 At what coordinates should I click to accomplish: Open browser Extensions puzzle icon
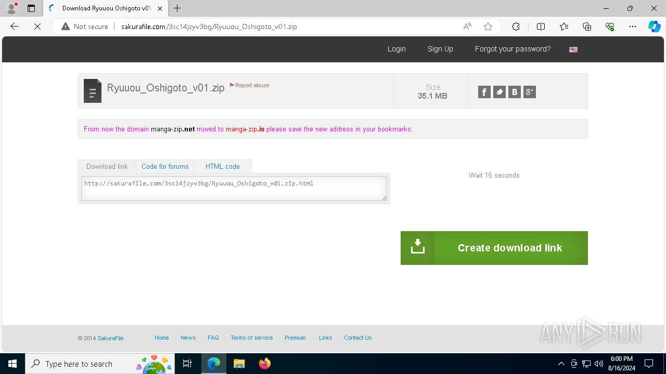coord(516,26)
